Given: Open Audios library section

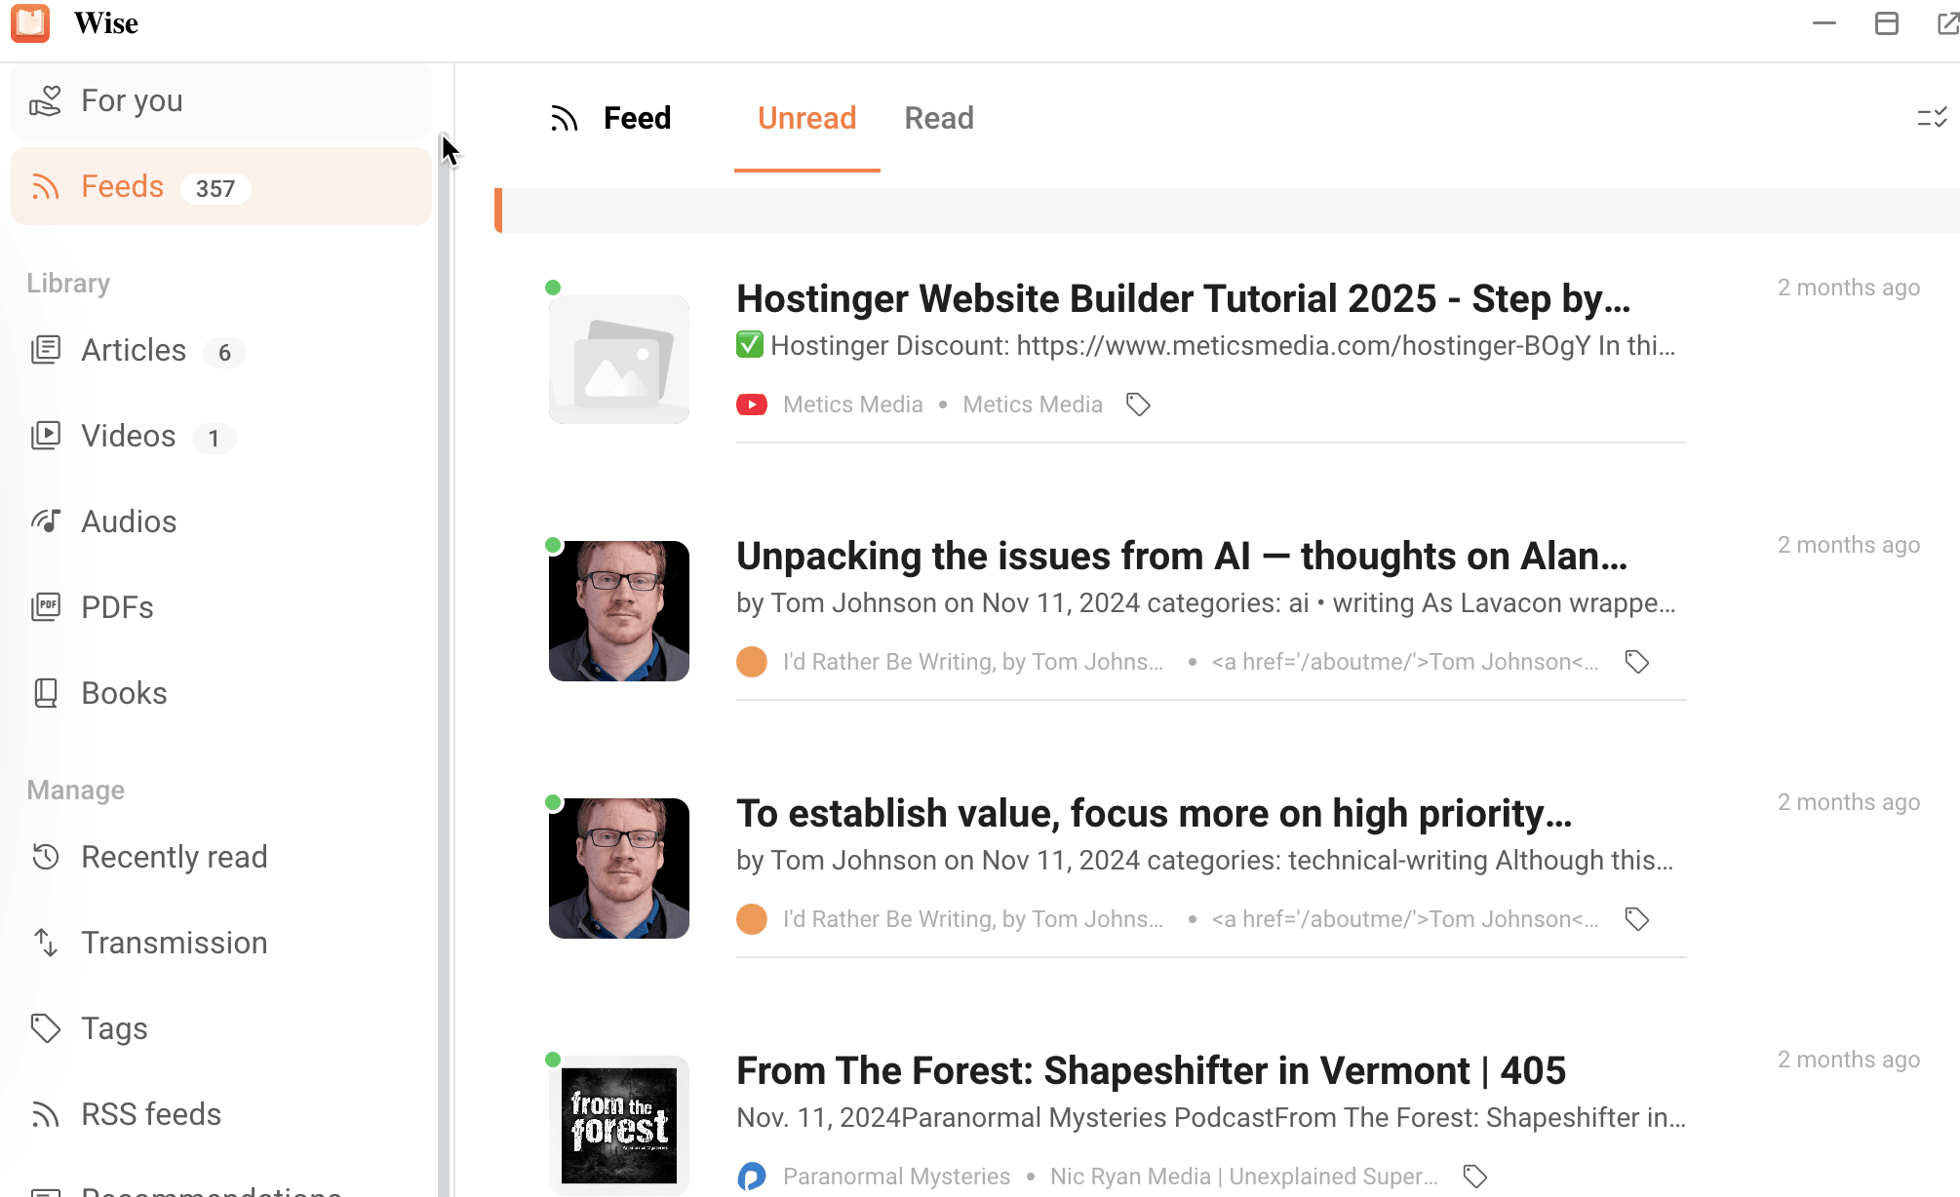Looking at the screenshot, I should (x=129, y=522).
